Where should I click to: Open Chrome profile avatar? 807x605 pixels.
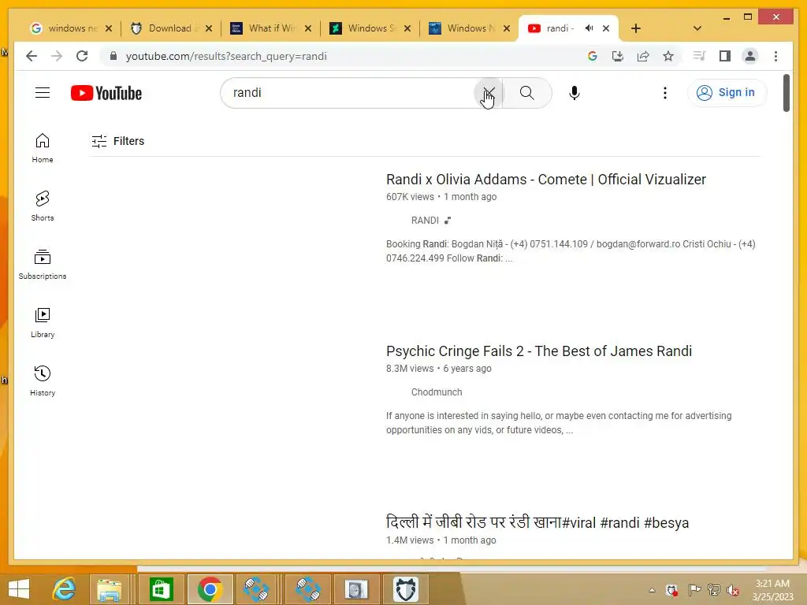pos(750,56)
